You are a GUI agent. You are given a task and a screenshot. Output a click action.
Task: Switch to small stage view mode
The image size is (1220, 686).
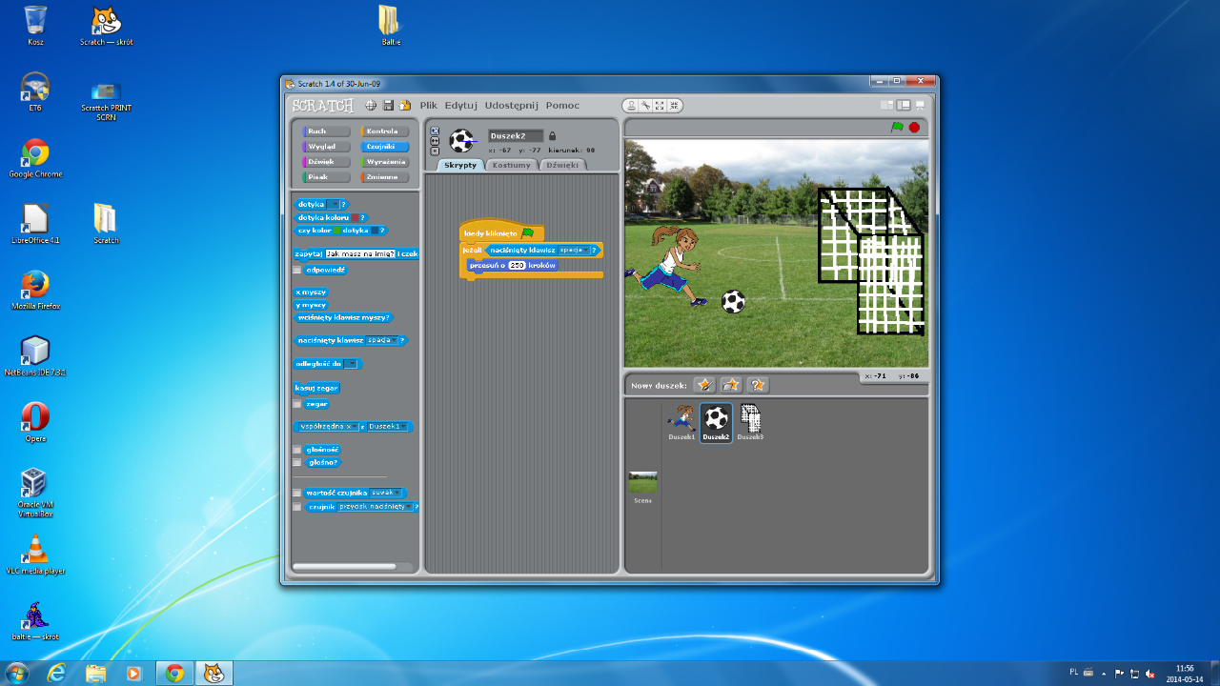pyautogui.click(x=886, y=106)
